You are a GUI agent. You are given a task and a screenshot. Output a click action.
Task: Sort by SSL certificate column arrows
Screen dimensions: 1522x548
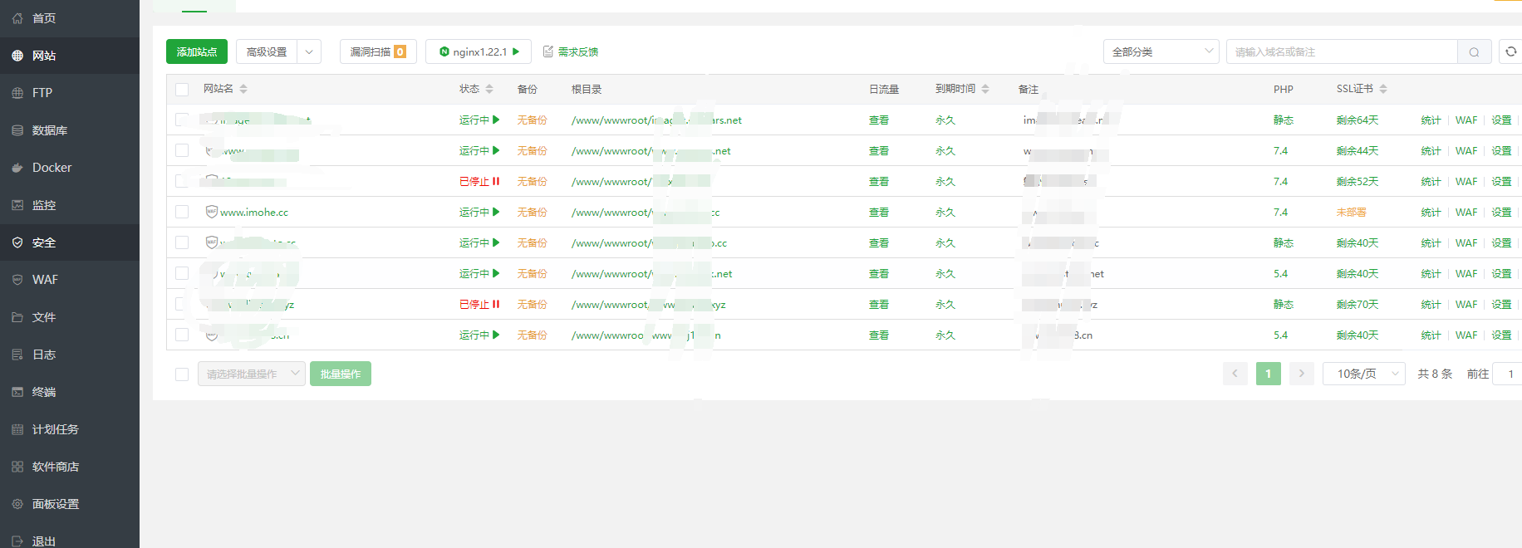[1383, 89]
